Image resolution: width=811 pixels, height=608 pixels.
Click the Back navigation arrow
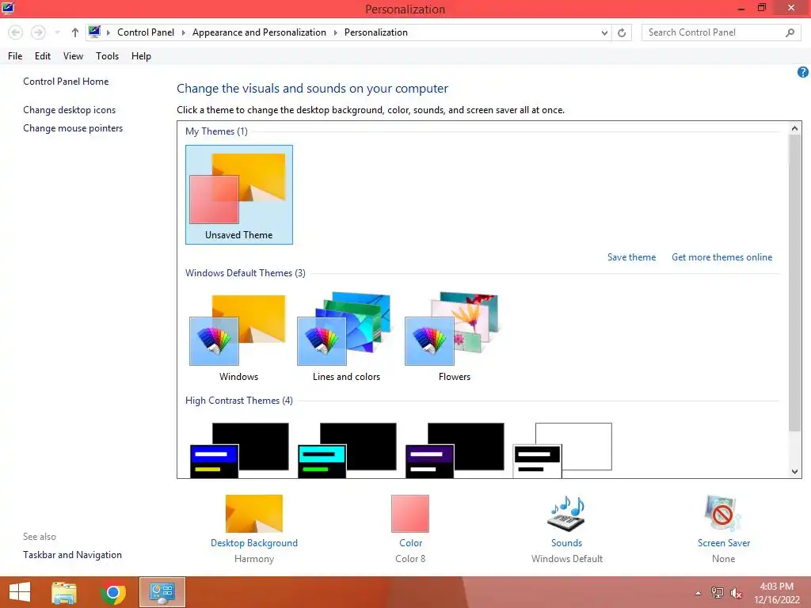(x=16, y=32)
